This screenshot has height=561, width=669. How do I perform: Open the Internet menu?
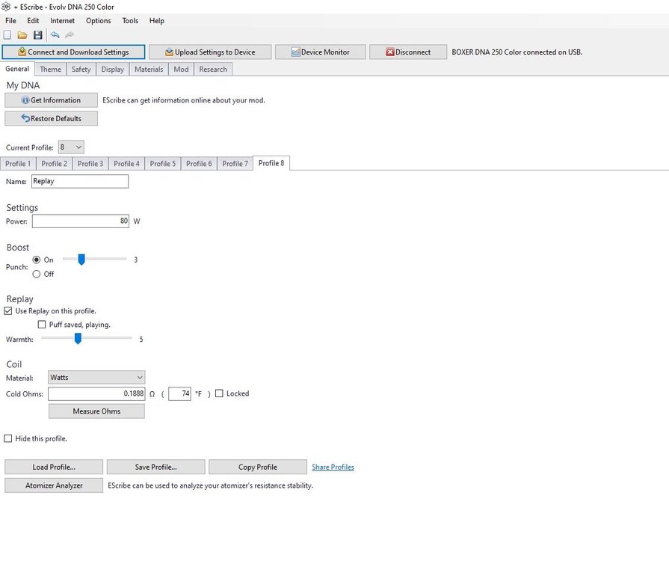click(62, 20)
